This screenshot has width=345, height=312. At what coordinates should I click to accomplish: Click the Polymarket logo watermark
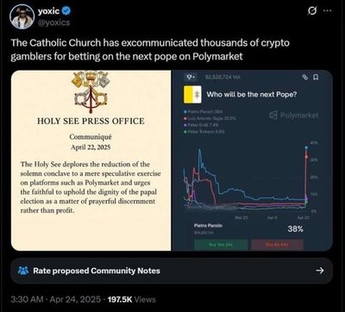(x=294, y=115)
